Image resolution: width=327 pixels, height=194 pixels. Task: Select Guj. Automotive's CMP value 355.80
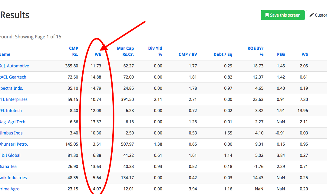point(72,66)
